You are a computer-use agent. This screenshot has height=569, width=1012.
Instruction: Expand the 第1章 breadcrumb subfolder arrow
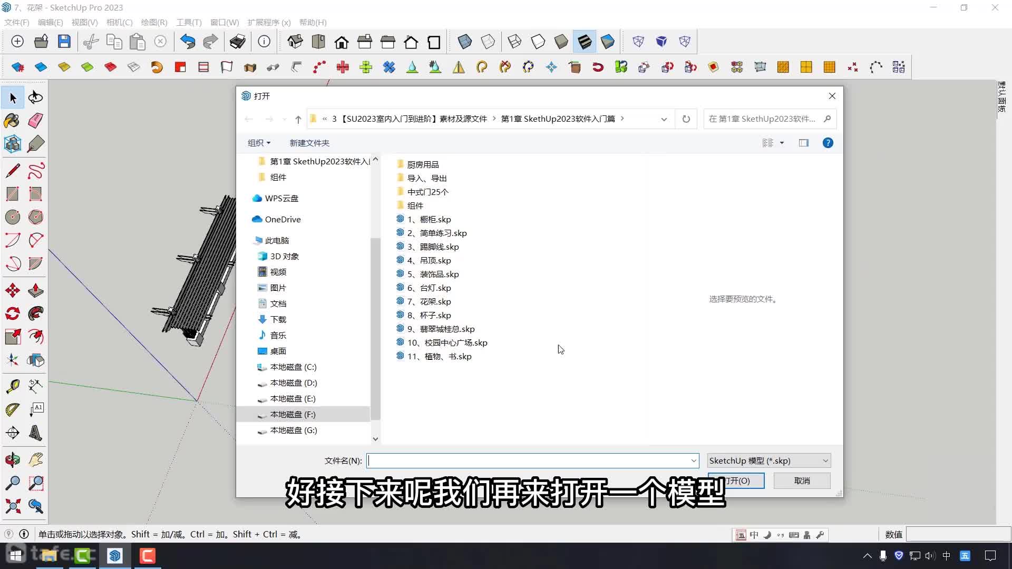pos(622,119)
